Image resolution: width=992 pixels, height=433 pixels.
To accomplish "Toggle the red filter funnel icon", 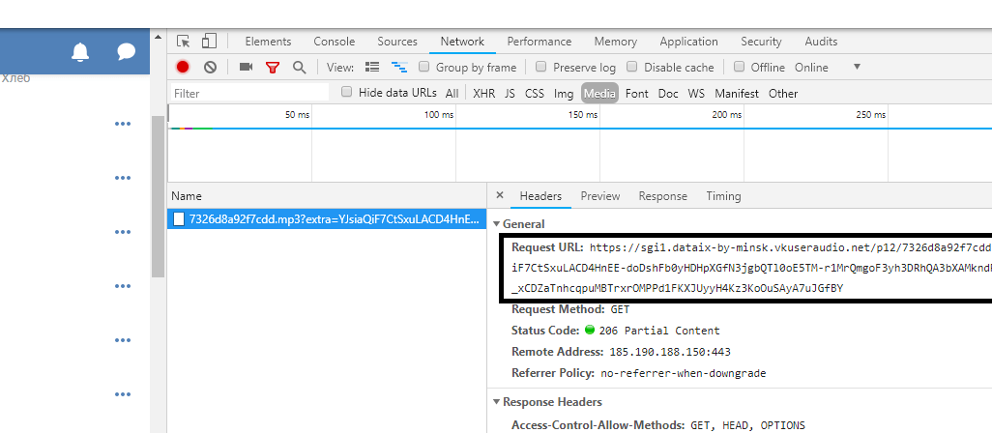I will tap(273, 68).
